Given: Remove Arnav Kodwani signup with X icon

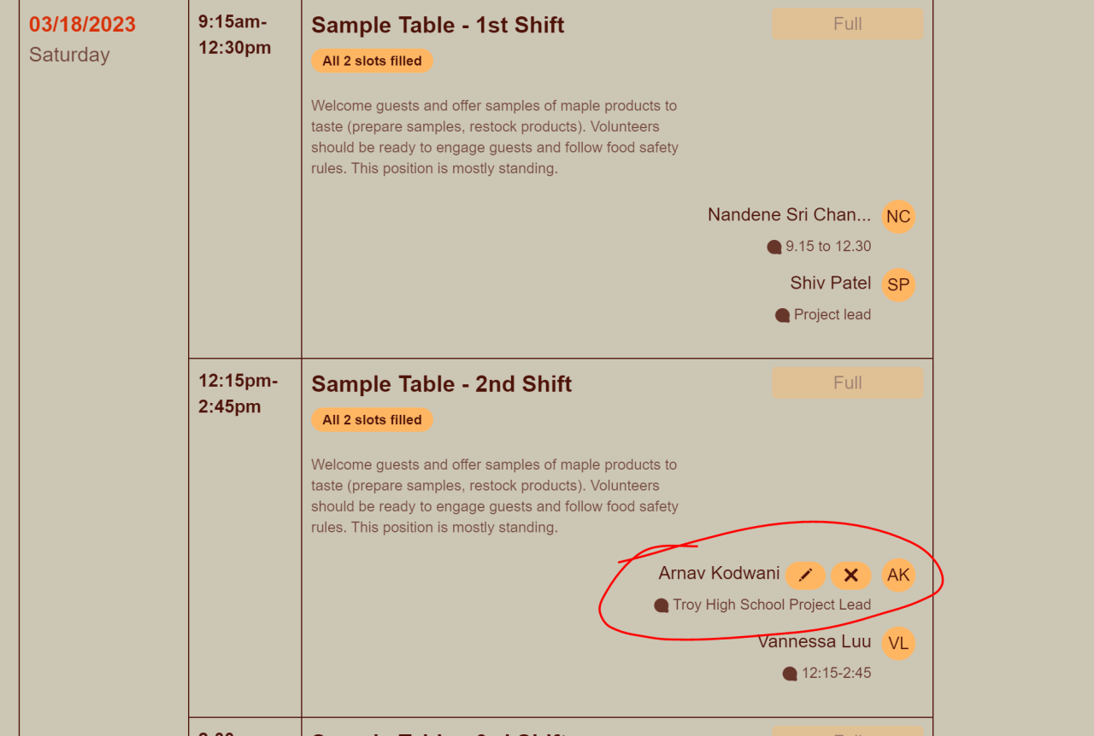Looking at the screenshot, I should [x=850, y=575].
